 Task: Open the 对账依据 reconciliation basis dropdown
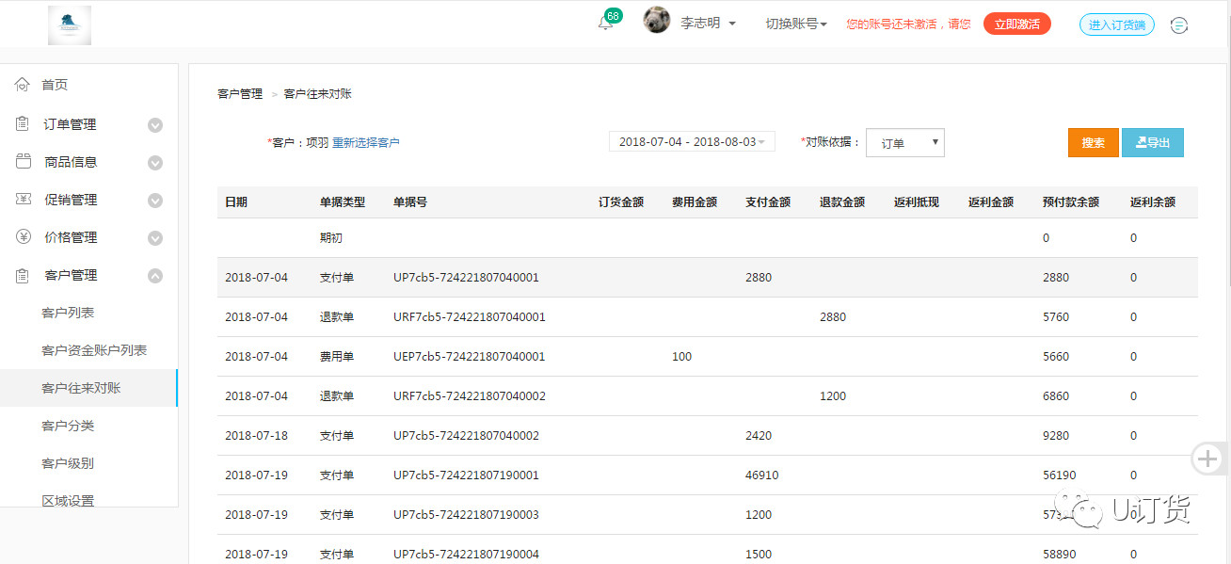click(x=904, y=142)
